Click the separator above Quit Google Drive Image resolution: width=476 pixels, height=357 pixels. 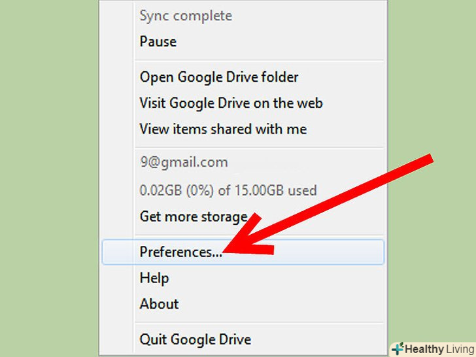(258, 322)
